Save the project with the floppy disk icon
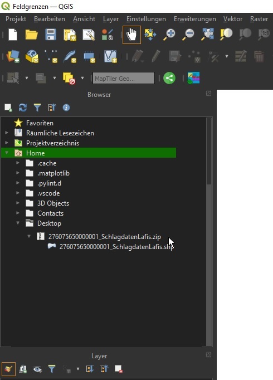Screen dimensions: 273x380 [51, 35]
